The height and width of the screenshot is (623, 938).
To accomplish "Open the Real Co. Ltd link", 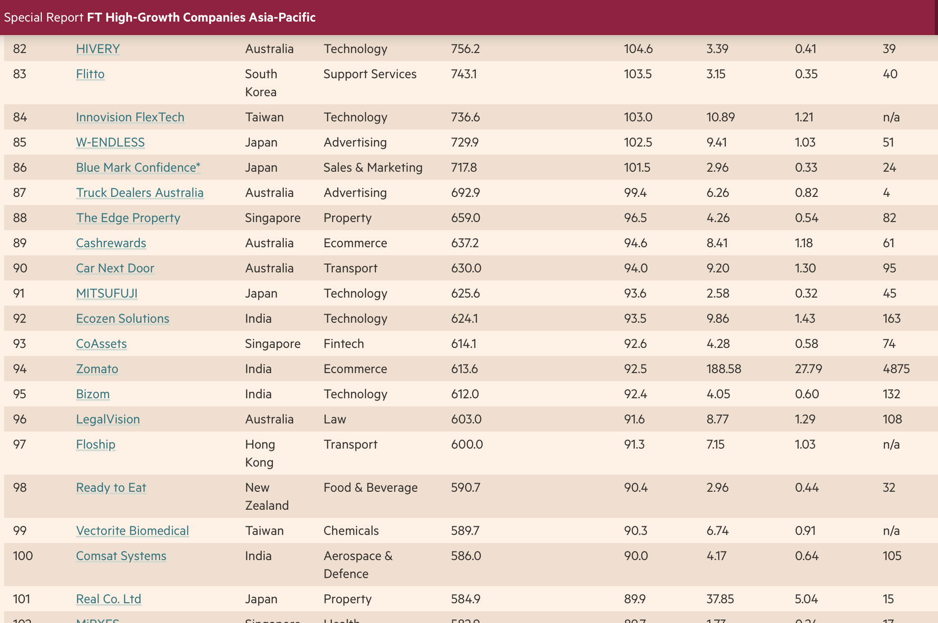I will (108, 599).
